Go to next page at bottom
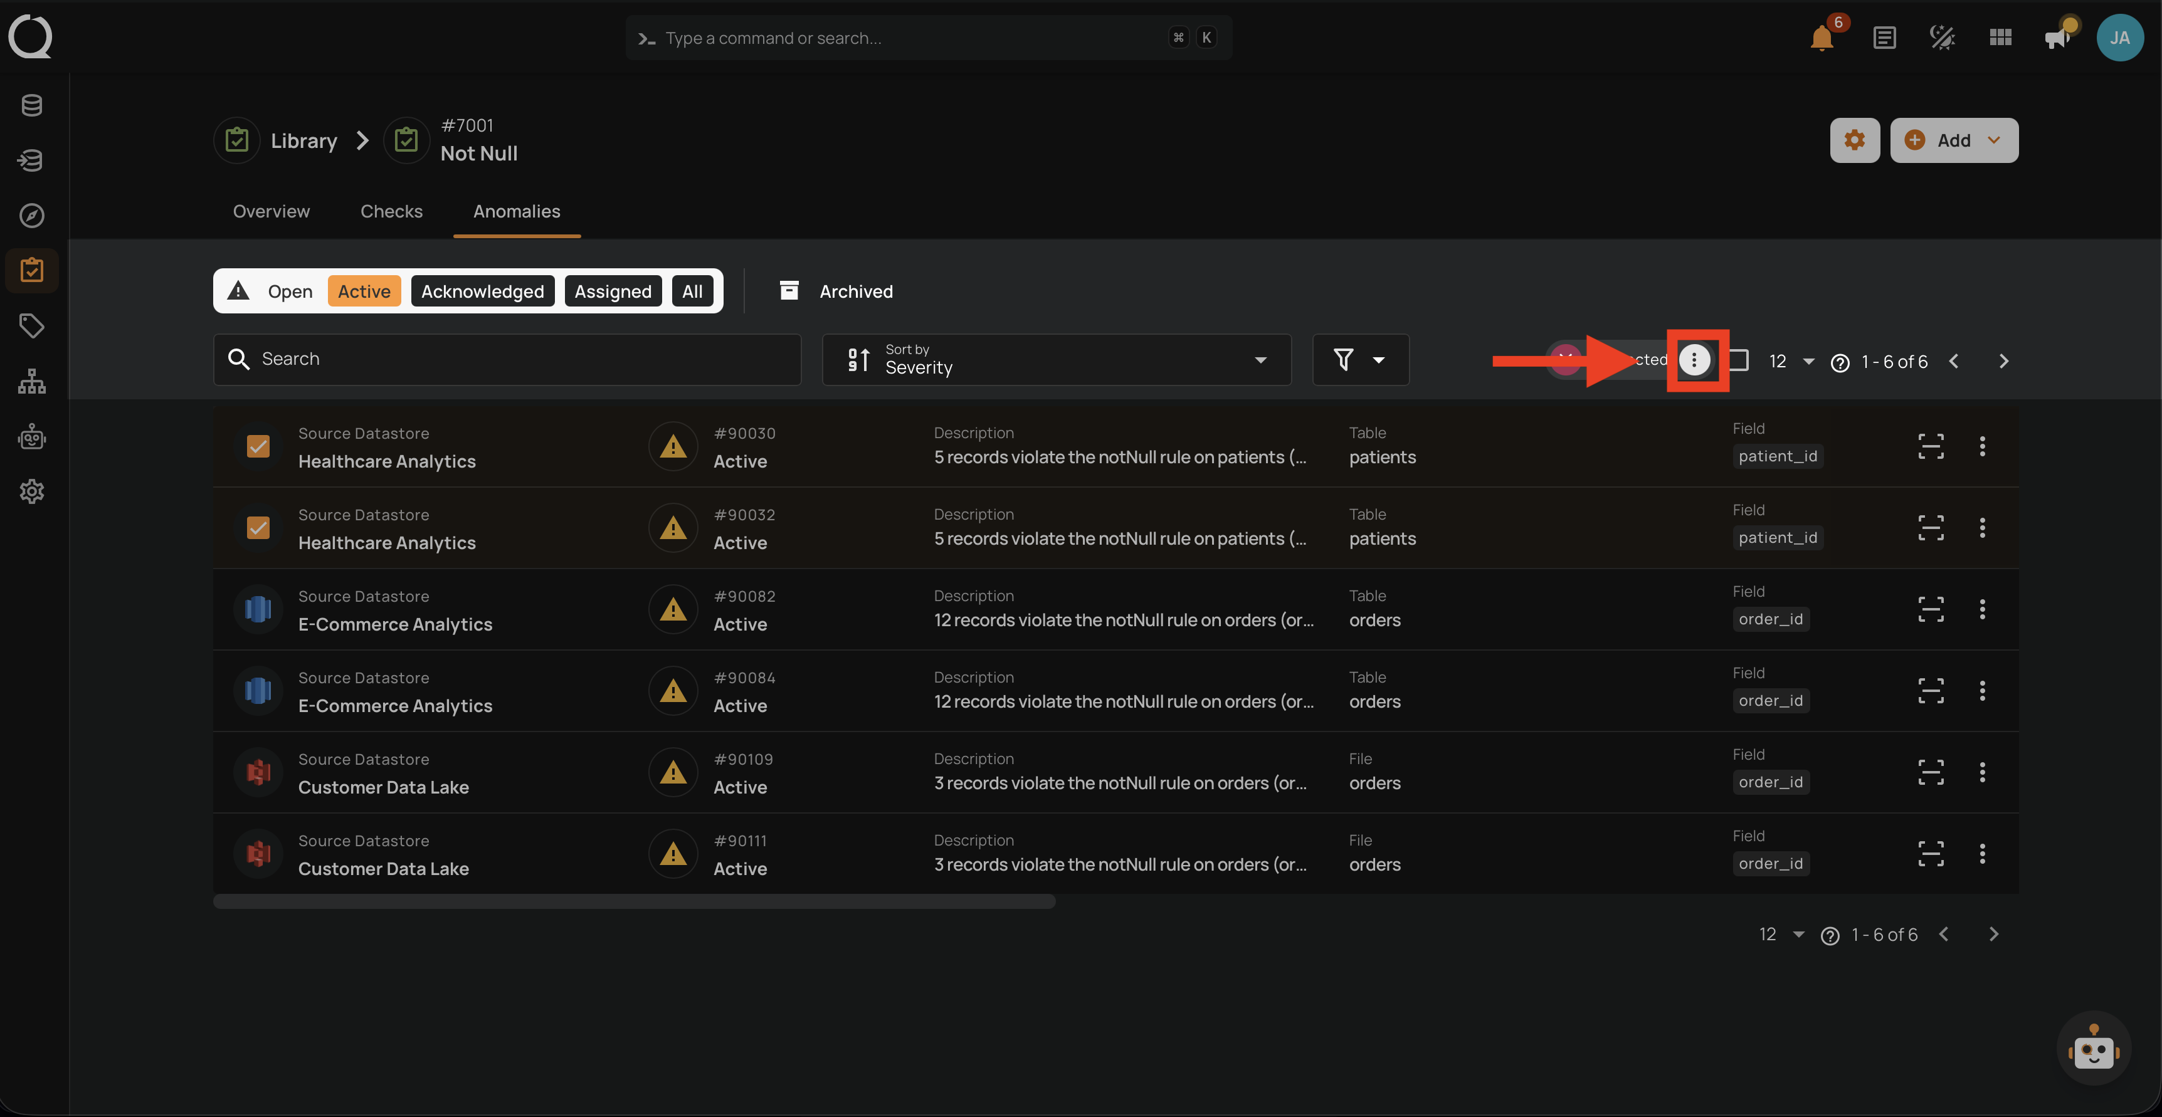This screenshot has height=1117, width=2162. click(1993, 935)
